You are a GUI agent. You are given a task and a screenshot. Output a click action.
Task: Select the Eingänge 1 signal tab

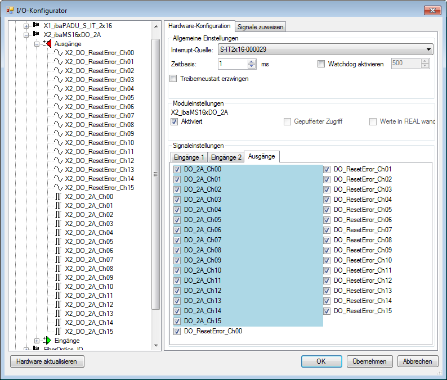(x=189, y=157)
